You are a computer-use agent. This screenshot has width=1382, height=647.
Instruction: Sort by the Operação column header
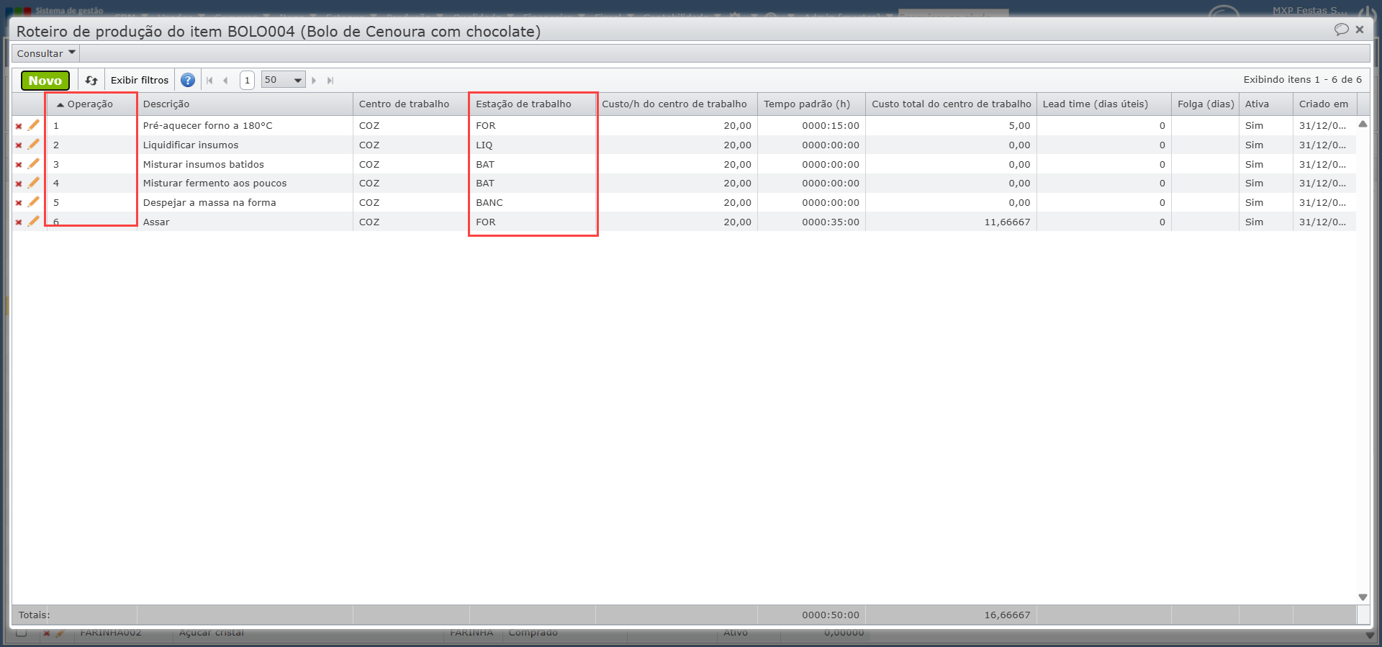(x=91, y=104)
